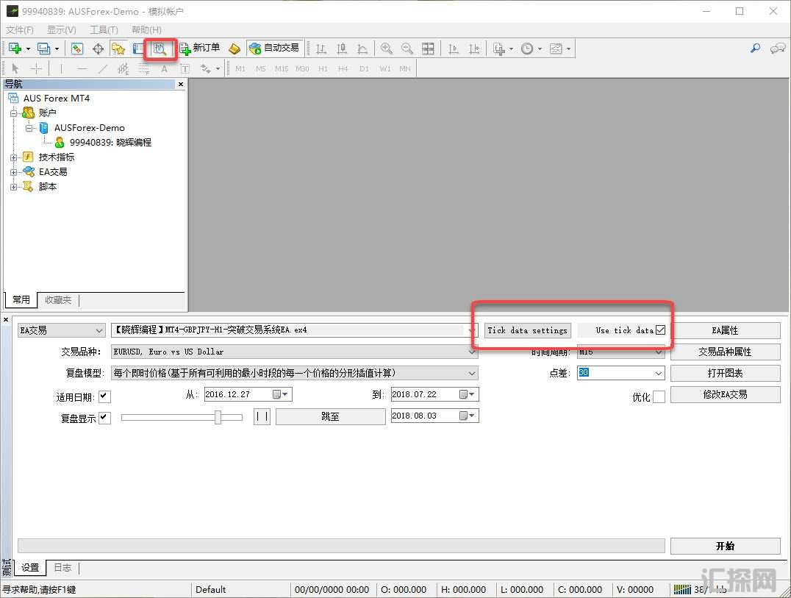Viewport: 791px width, 598px height.
Task: Toggle the Navigator star-folder icon
Action: point(118,49)
